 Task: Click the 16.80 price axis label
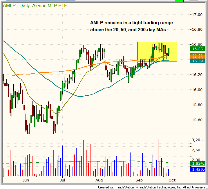tap(197, 30)
